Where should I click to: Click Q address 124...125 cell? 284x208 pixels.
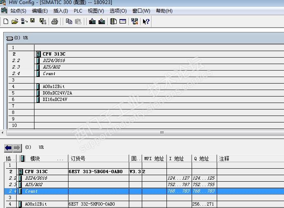coord(204,178)
